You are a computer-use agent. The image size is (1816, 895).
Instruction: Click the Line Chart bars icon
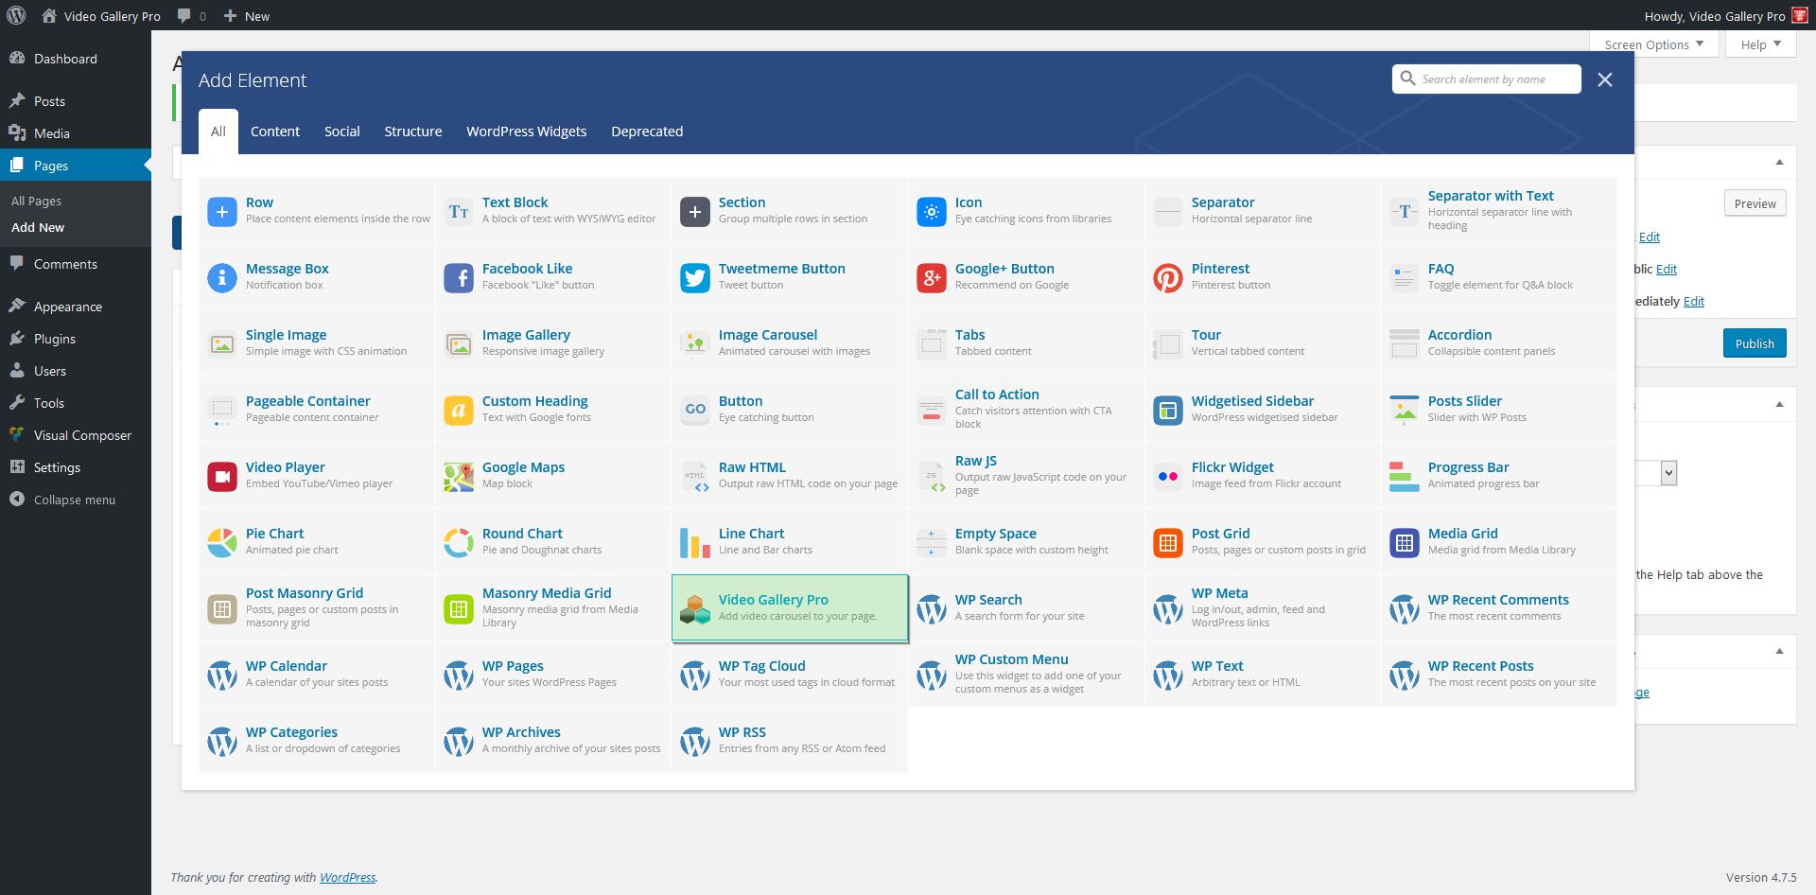point(695,543)
